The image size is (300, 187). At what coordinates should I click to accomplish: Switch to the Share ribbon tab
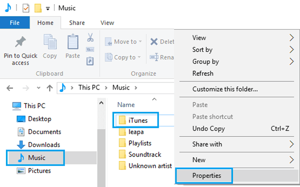(x=77, y=22)
